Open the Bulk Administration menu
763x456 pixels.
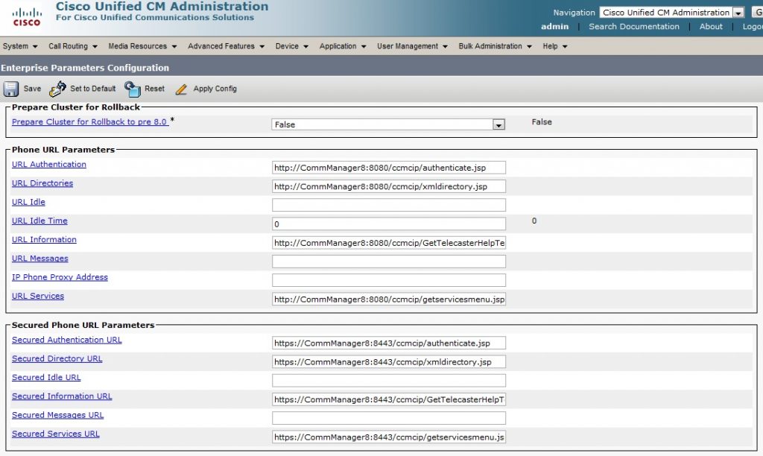point(495,46)
